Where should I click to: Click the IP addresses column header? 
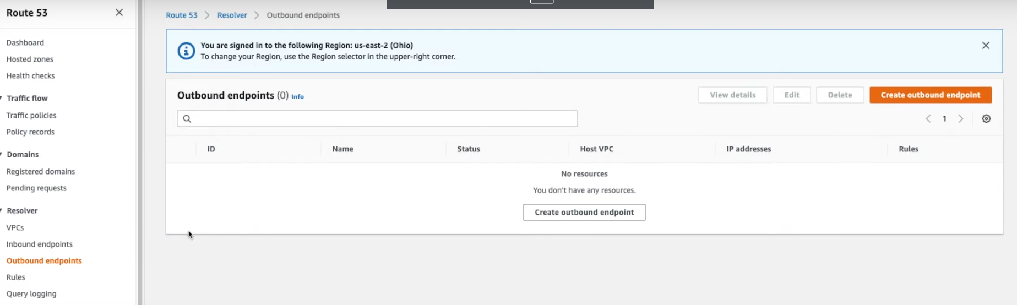point(748,149)
